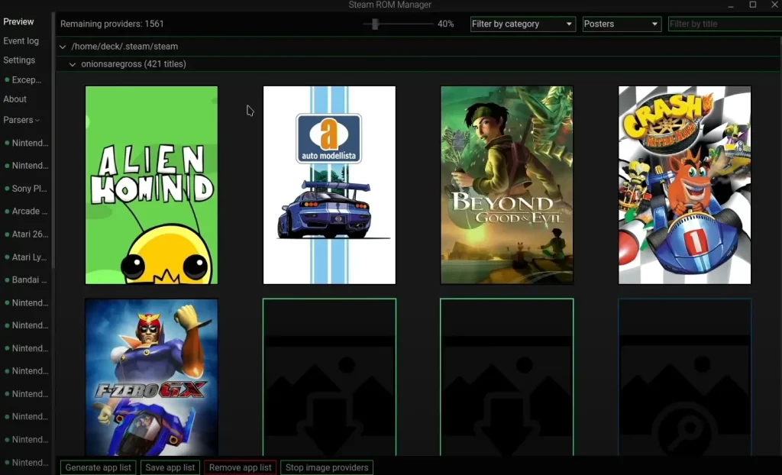This screenshot has height=475, width=782.
Task: Open the Filter by category dropdown
Action: click(522, 24)
